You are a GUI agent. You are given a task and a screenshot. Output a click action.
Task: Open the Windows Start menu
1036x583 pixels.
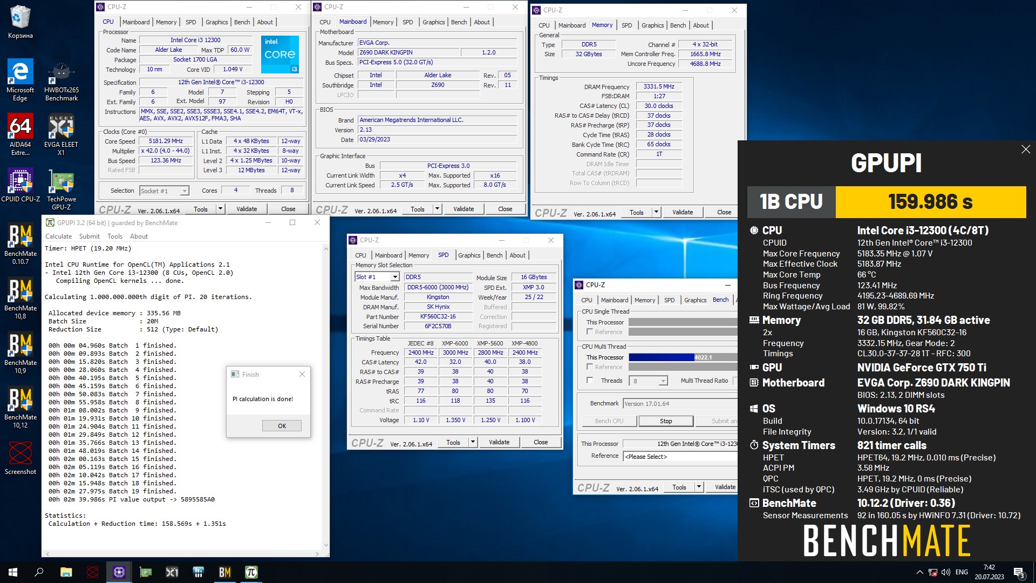pos(13,572)
